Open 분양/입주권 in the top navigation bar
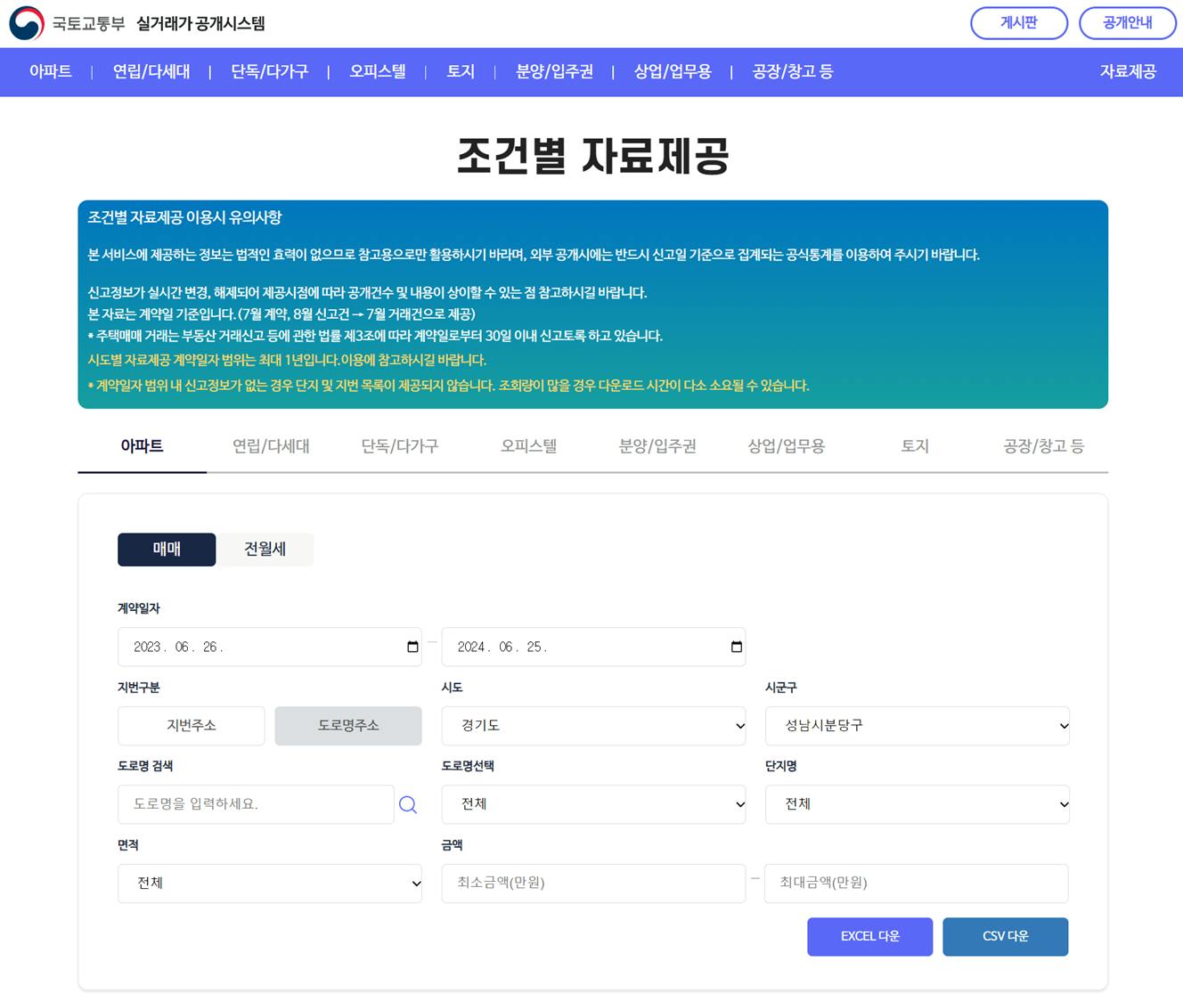1183x1002 pixels. coord(555,72)
